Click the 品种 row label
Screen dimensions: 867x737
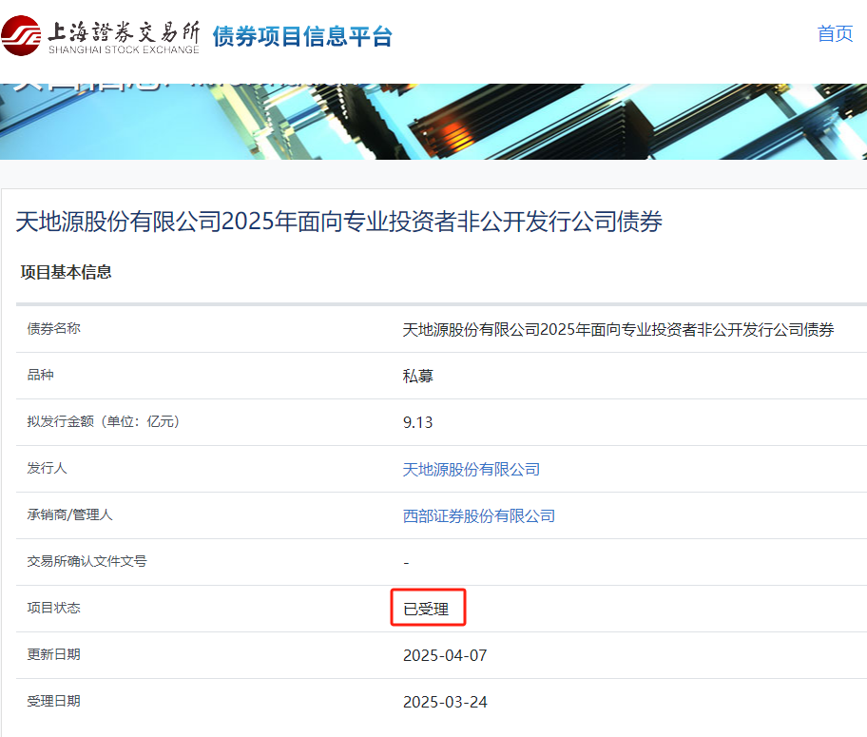(x=40, y=375)
